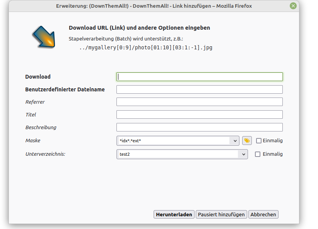Click the Maske text field with *idx*.*ext*
Image resolution: width=318 pixels, height=229 pixels.
pyautogui.click(x=174, y=141)
